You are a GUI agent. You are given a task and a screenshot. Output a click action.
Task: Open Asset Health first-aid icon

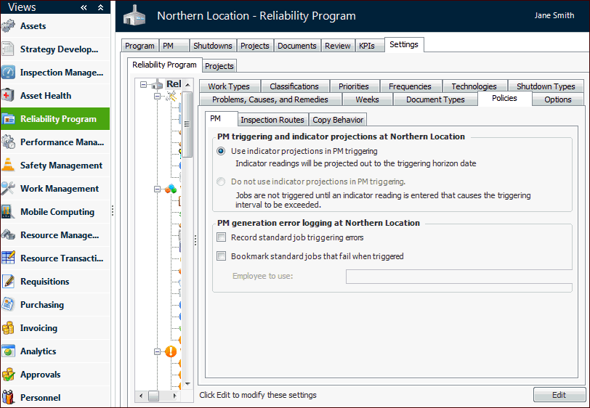(x=9, y=96)
